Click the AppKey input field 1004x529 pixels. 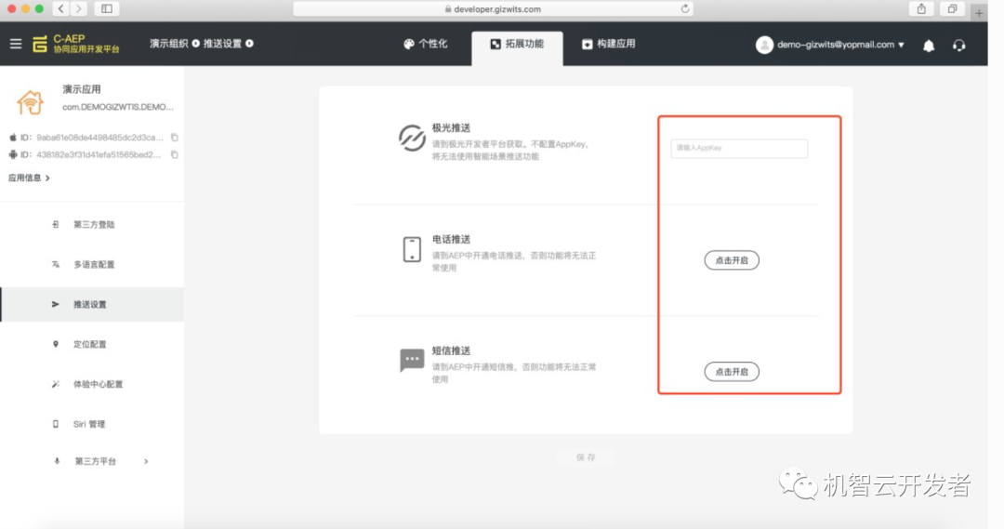coord(740,148)
